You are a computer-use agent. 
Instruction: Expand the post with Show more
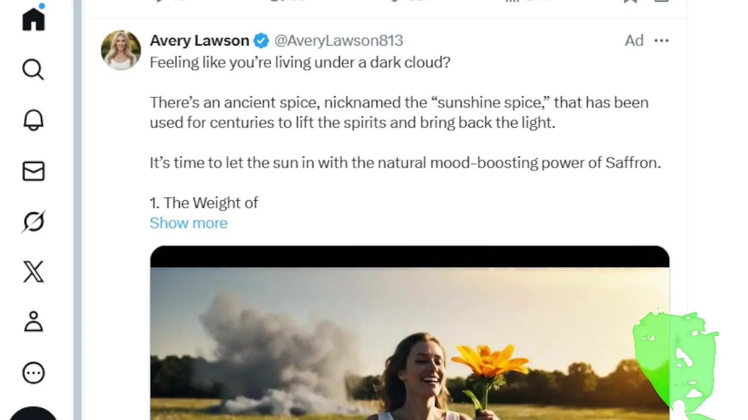[x=188, y=223]
